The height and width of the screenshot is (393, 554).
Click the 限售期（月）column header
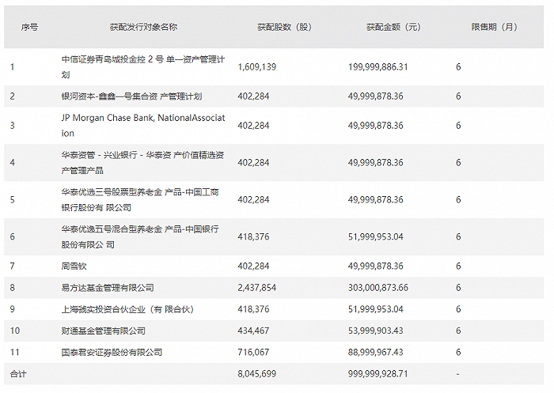point(494,27)
